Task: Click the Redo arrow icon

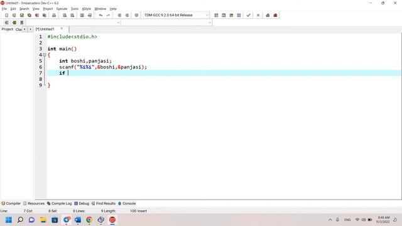Action: click(x=108, y=15)
